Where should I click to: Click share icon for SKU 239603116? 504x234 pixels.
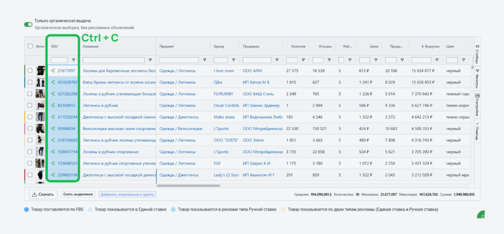[x=53, y=175]
